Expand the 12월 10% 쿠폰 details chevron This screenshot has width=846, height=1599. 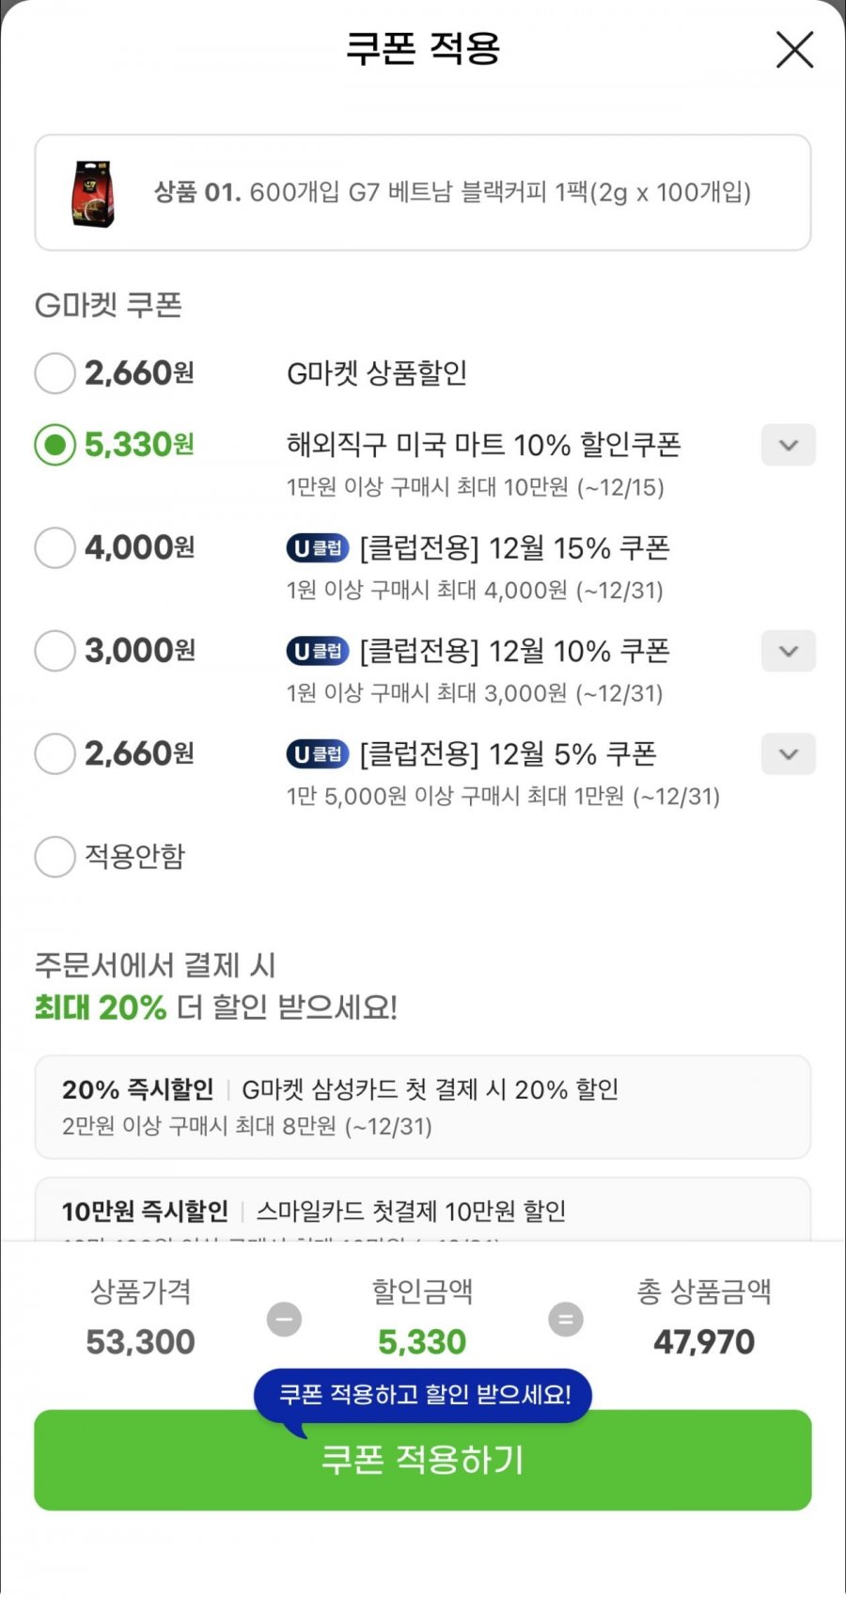pyautogui.click(x=788, y=651)
